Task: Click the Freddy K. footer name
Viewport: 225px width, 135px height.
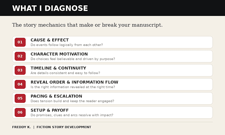Action: (x=22, y=127)
